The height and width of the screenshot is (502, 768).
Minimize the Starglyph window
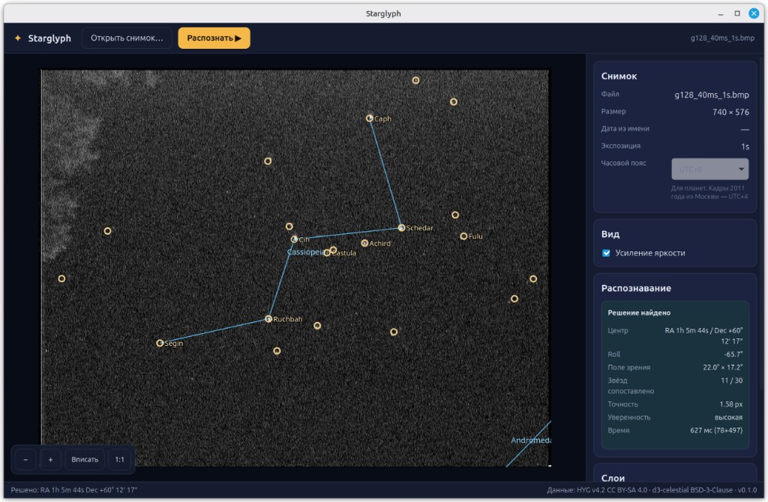(x=721, y=14)
